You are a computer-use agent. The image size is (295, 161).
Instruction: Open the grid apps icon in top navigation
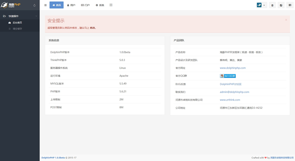tap(111, 5)
